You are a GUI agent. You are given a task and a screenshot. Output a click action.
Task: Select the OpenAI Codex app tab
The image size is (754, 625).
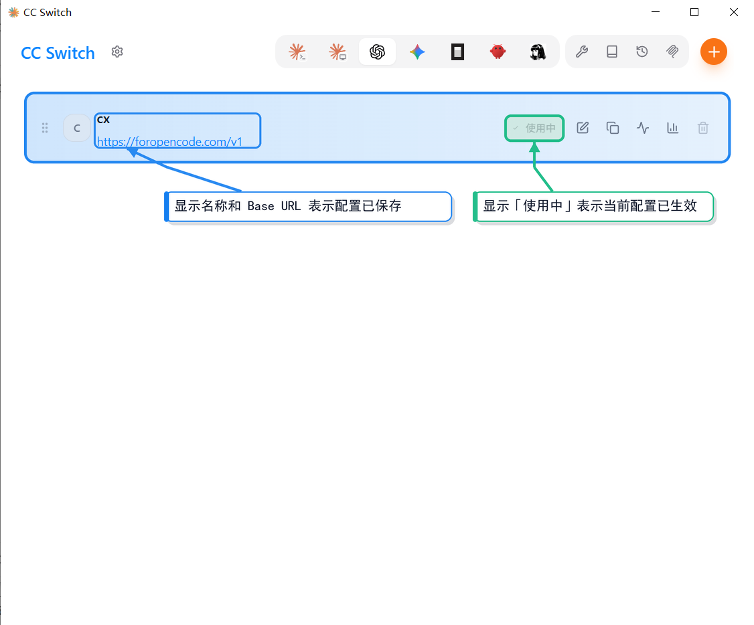(378, 52)
